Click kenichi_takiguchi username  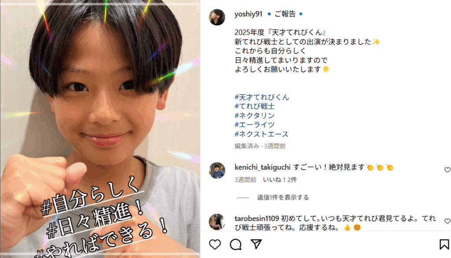pos(262,167)
